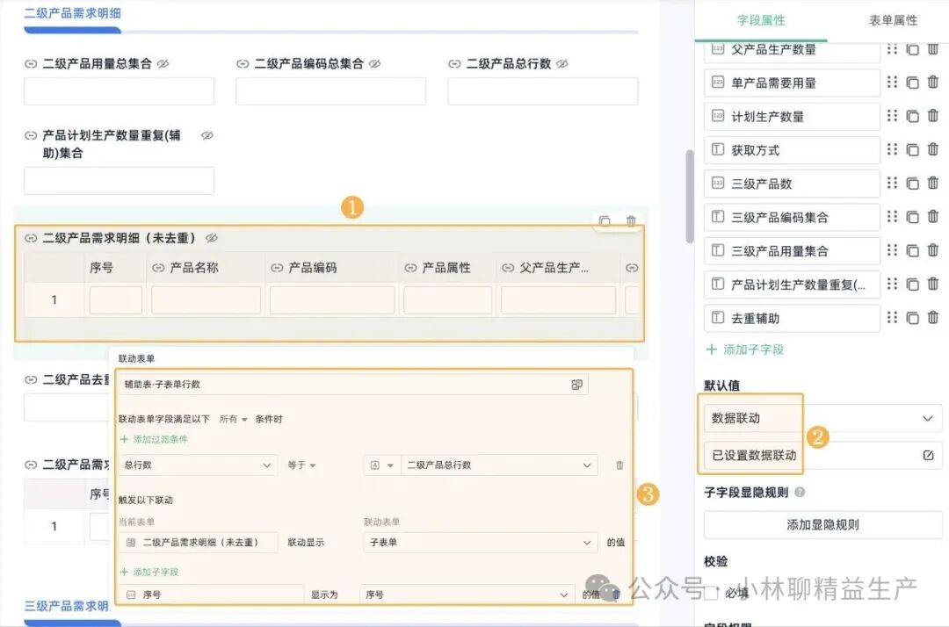Switch to the 表单属性 tab
Screen dimensions: 949x627
(x=893, y=20)
